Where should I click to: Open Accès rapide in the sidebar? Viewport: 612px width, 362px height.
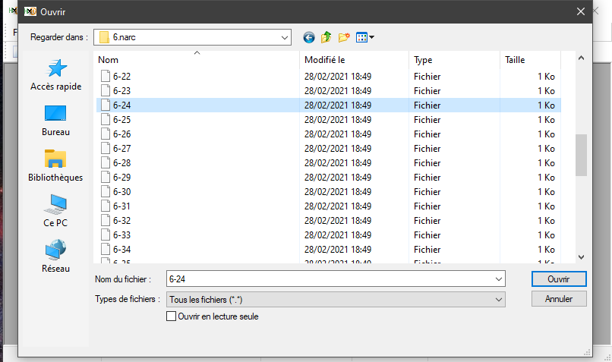pyautogui.click(x=55, y=74)
